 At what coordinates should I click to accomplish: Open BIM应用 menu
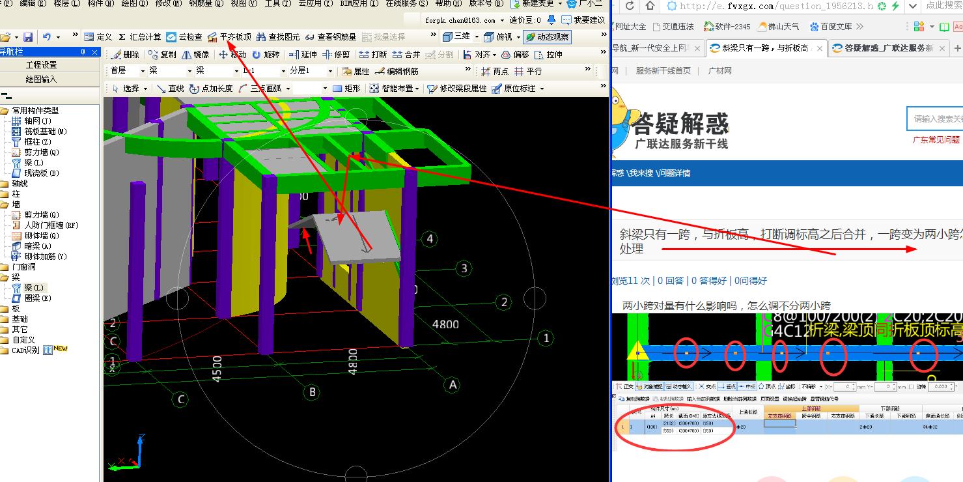(359, 3)
